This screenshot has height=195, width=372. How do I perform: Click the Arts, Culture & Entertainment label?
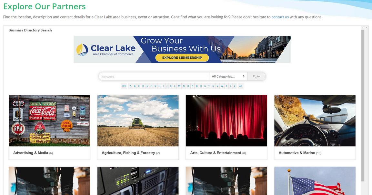[216, 153]
